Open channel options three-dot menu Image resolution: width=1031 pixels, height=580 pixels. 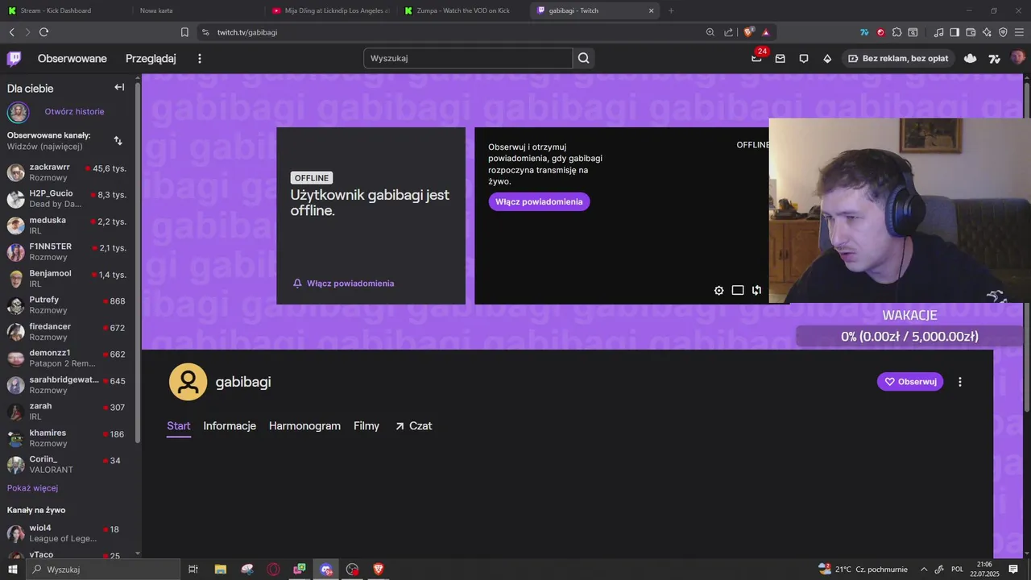(959, 382)
